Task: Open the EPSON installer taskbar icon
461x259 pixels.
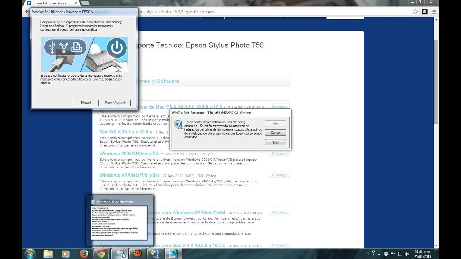Action: (x=174, y=254)
